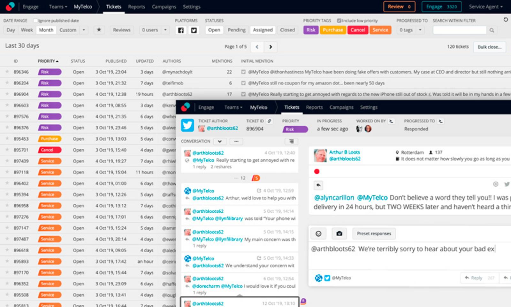Click Arthur B Loots profile picture
The height and width of the screenshot is (307, 511).
tap(320, 155)
